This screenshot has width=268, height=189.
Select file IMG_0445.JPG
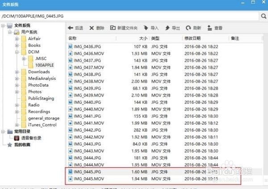pos(87,172)
